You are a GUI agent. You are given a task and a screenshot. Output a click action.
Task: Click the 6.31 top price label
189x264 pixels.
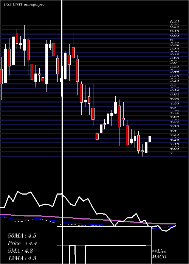point(175,22)
